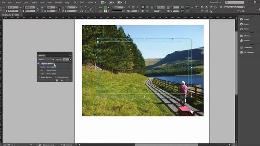Open the view options dropdown in application bar
260x146 pixels.
[x=104, y=2]
